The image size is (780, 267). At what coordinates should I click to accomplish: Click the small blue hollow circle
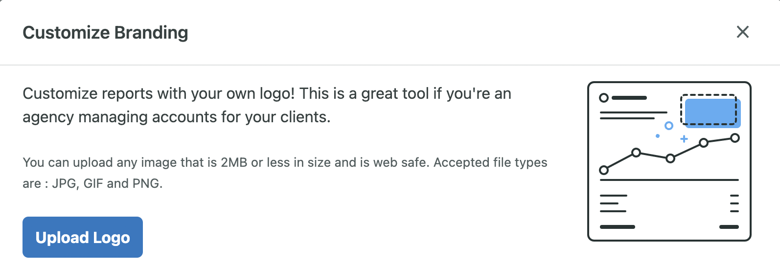pos(669,126)
